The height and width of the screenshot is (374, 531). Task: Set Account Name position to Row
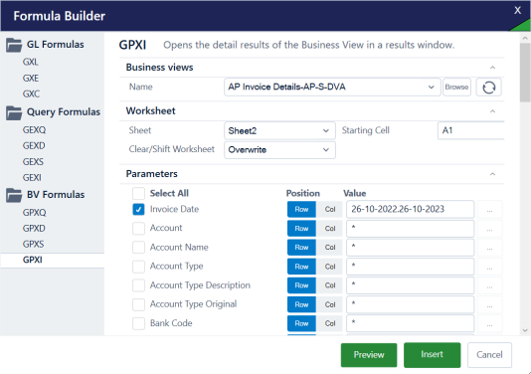tap(301, 248)
